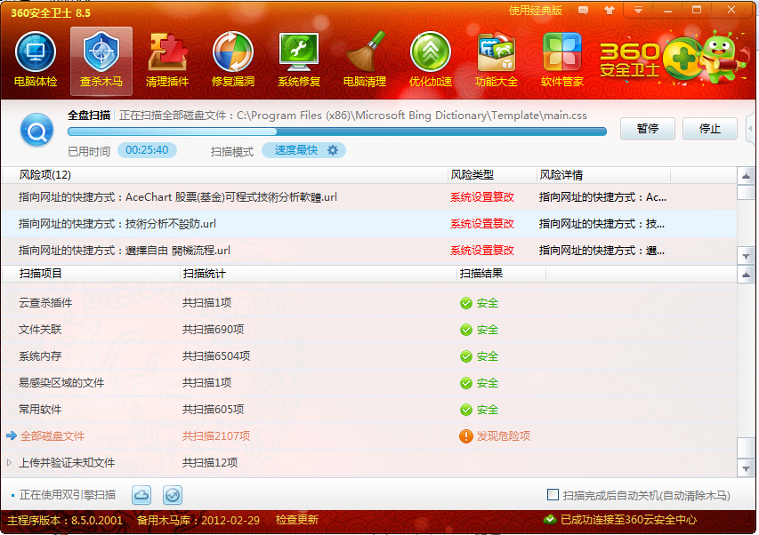This screenshot has width=759, height=535.
Task: Click risk list scroll down arrow
Action: point(746,256)
